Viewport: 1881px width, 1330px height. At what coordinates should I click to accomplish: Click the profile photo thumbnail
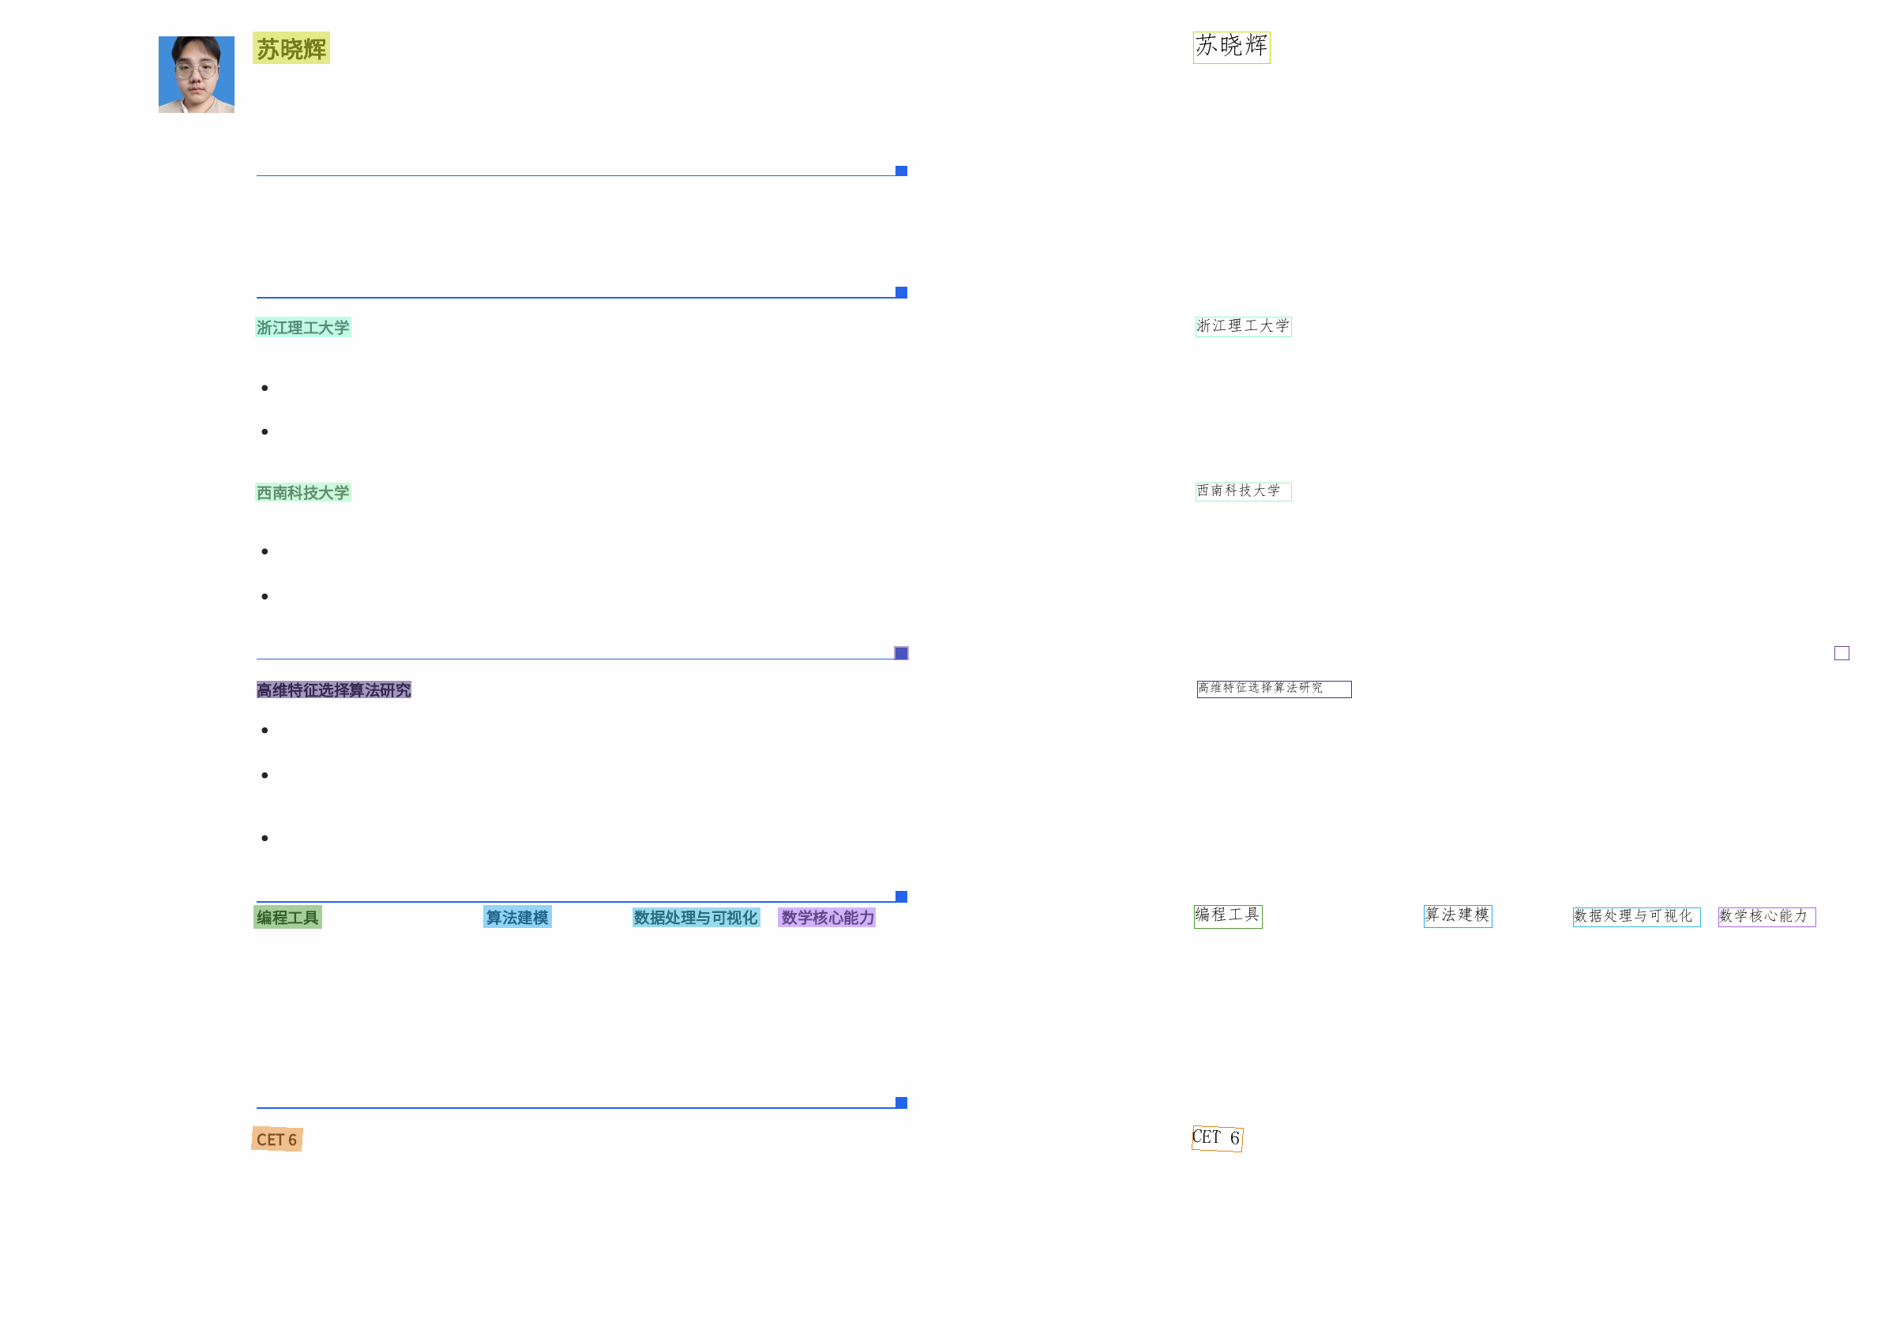tap(196, 73)
